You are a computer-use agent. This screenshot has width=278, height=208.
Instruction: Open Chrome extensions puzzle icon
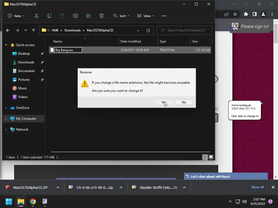[x=246, y=14]
